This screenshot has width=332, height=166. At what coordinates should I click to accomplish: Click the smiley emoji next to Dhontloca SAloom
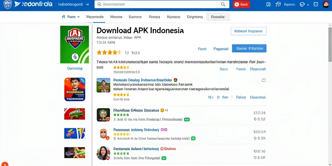[162, 110]
